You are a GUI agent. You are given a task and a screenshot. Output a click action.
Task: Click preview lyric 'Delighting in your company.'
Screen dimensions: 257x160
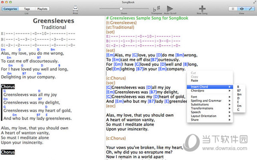click(x=28, y=77)
